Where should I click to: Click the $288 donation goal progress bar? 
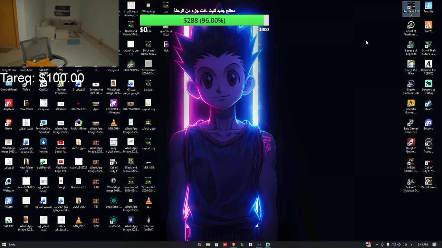point(204,20)
